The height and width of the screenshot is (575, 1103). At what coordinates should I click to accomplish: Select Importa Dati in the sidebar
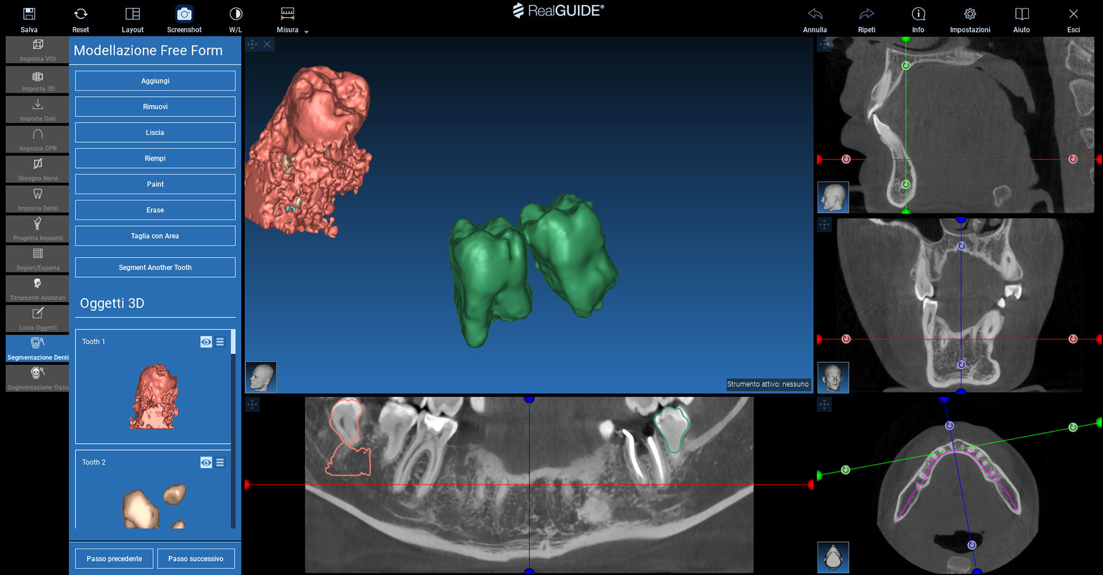[37, 110]
